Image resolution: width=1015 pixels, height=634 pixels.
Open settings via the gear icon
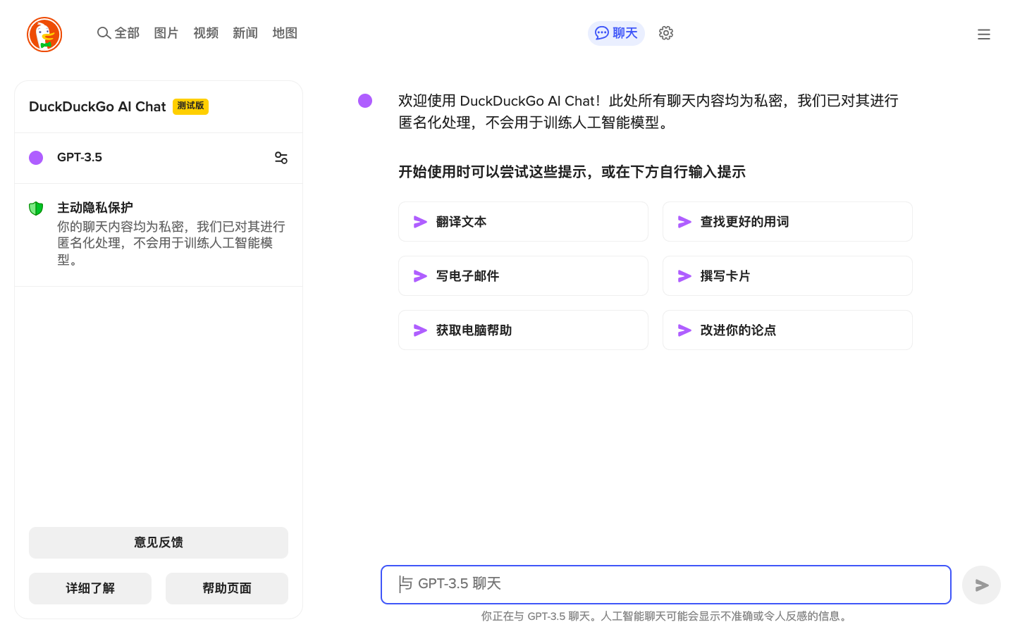click(x=665, y=33)
